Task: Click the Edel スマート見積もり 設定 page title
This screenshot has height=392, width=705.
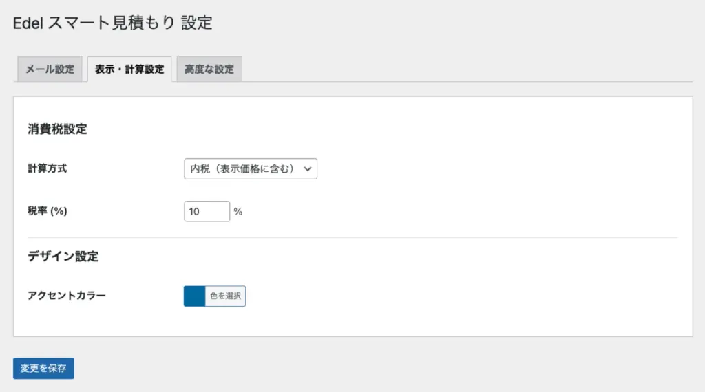Action: (113, 23)
